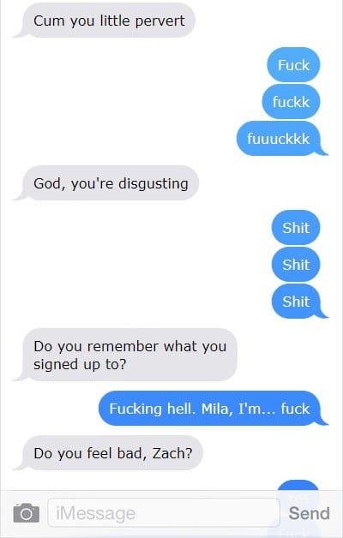This screenshot has height=538, width=343.
Task: Select the blue 'fuckk' message bubble
Action: (292, 102)
